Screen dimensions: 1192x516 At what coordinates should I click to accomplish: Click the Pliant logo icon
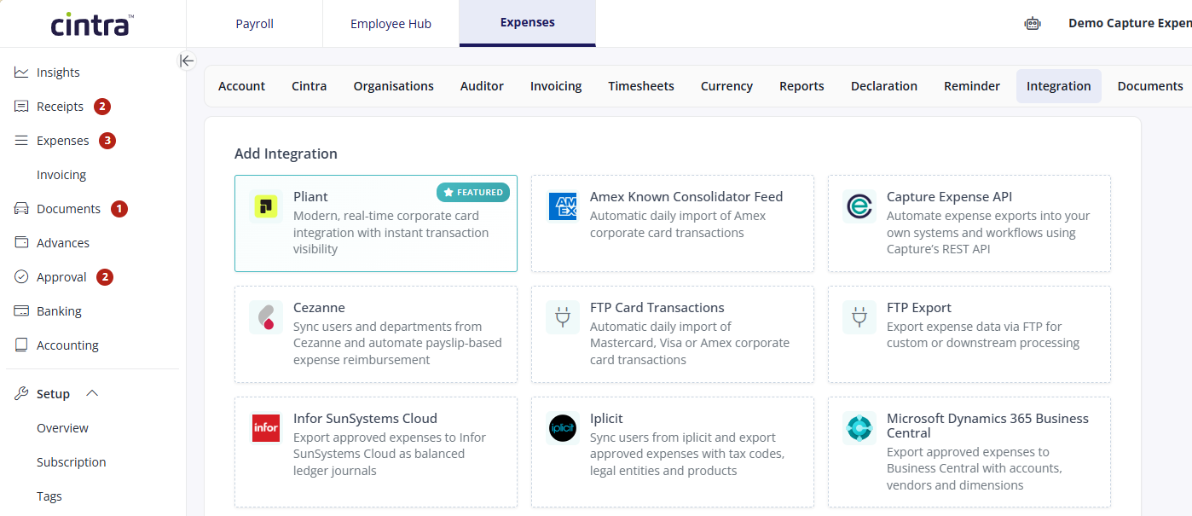[x=266, y=206]
